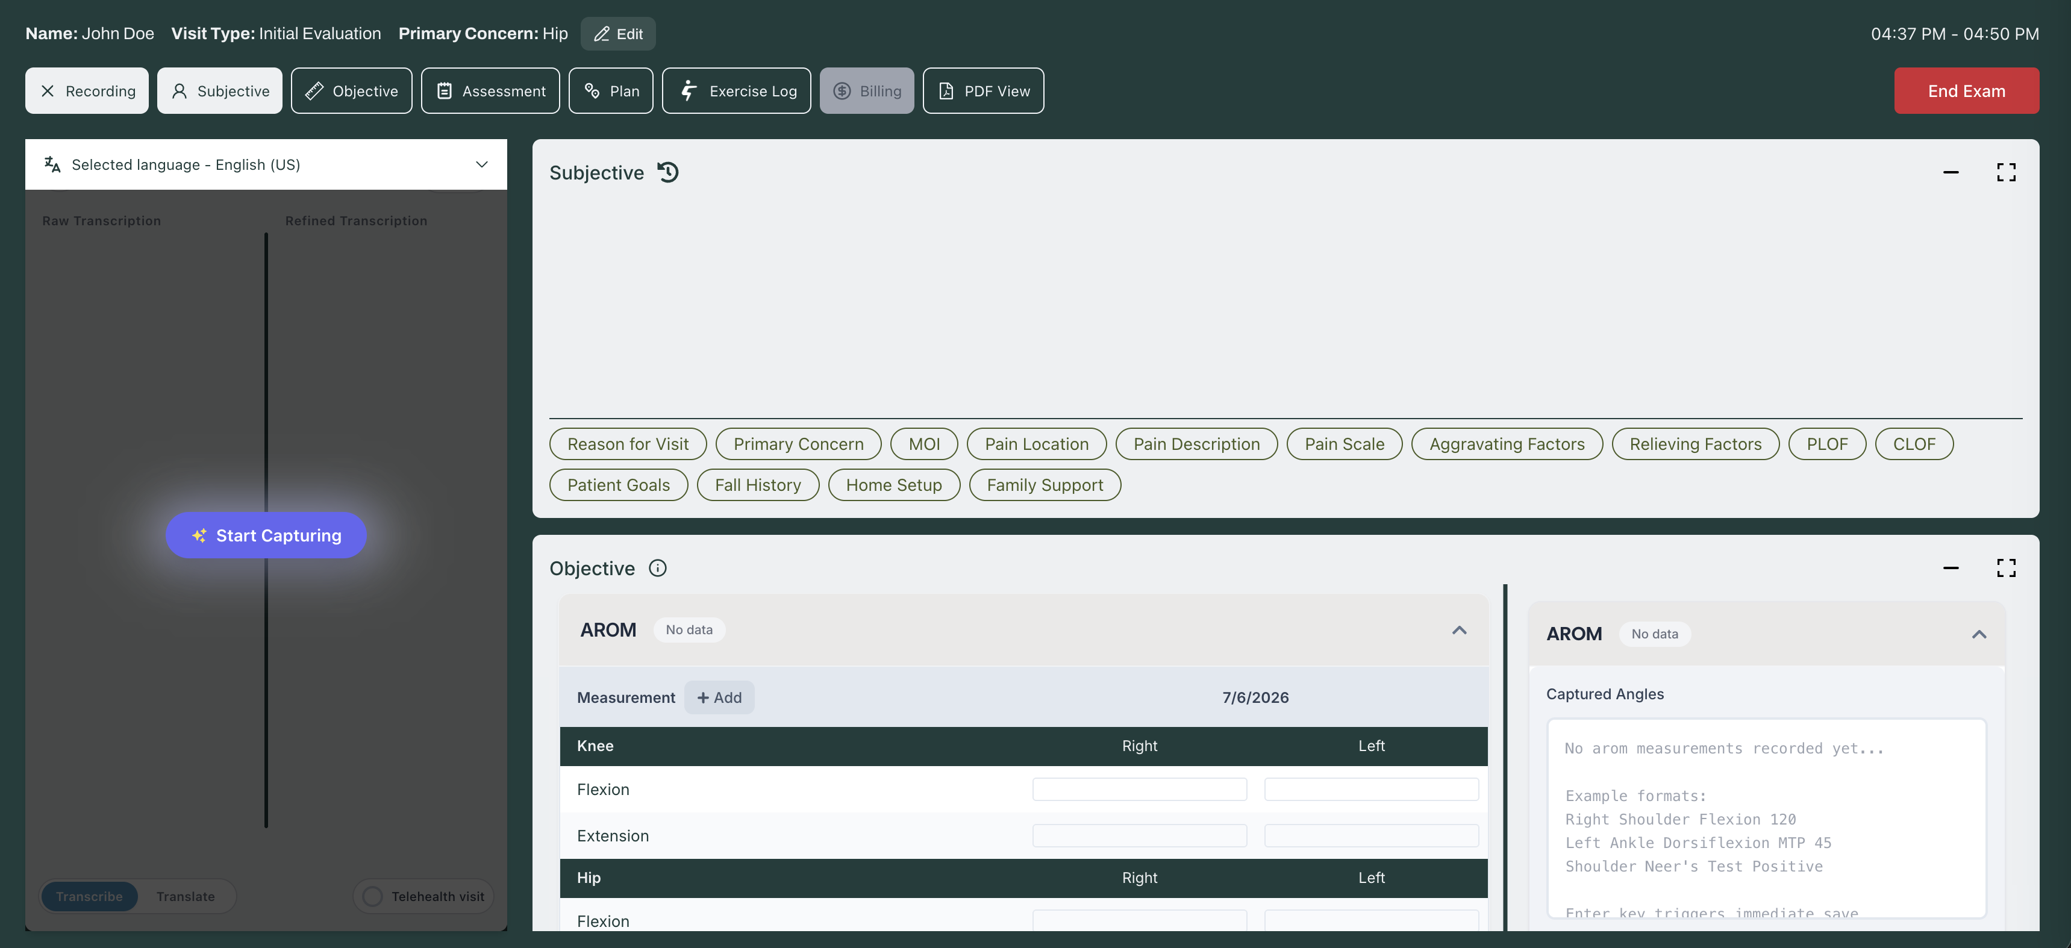2071x948 pixels.
Task: Open the selected language dropdown
Action: [266, 164]
